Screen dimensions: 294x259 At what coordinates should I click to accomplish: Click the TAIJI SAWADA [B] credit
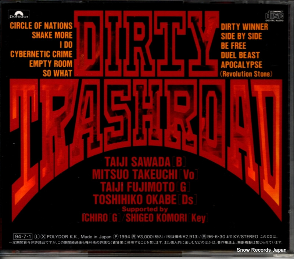[145, 162]
